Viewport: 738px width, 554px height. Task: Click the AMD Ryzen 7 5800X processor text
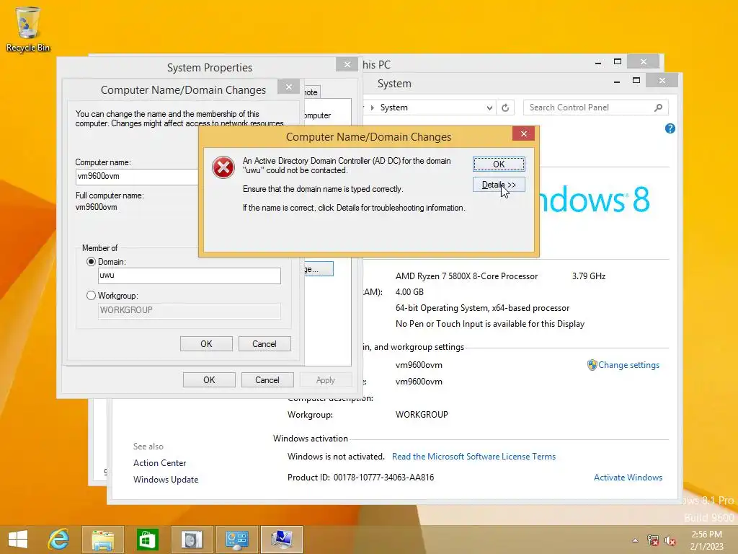466,276
